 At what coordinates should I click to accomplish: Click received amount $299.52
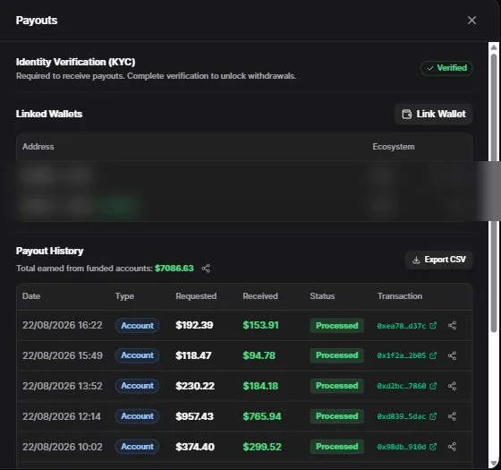[262, 447]
